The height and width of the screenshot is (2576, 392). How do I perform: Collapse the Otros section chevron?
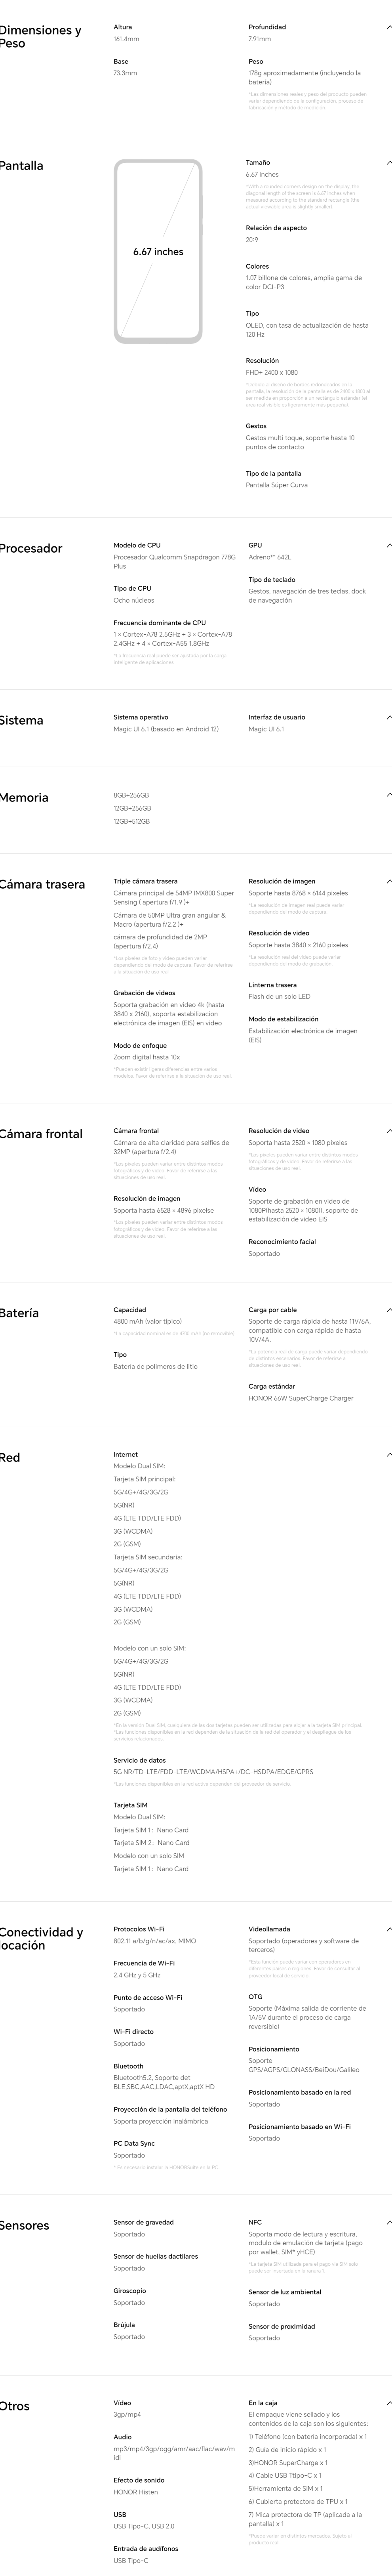tap(388, 2403)
